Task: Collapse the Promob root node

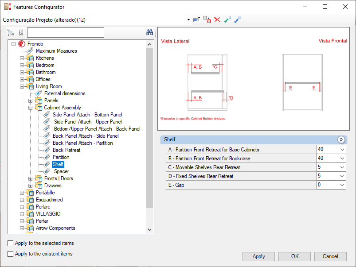Action: click(x=13, y=44)
